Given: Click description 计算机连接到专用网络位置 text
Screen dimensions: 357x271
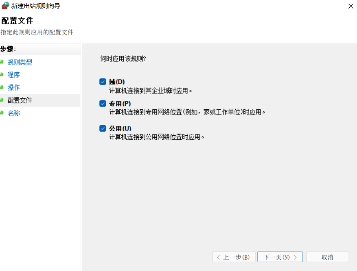Looking at the screenshot, I should tap(187, 112).
